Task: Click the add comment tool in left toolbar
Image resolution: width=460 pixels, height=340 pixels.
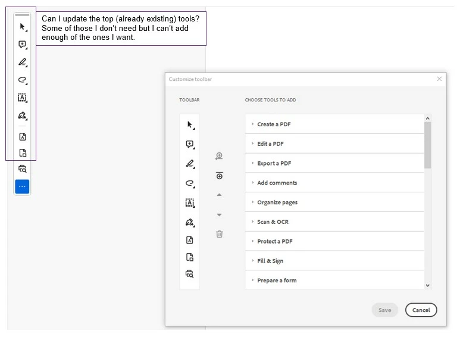Action: 23,45
